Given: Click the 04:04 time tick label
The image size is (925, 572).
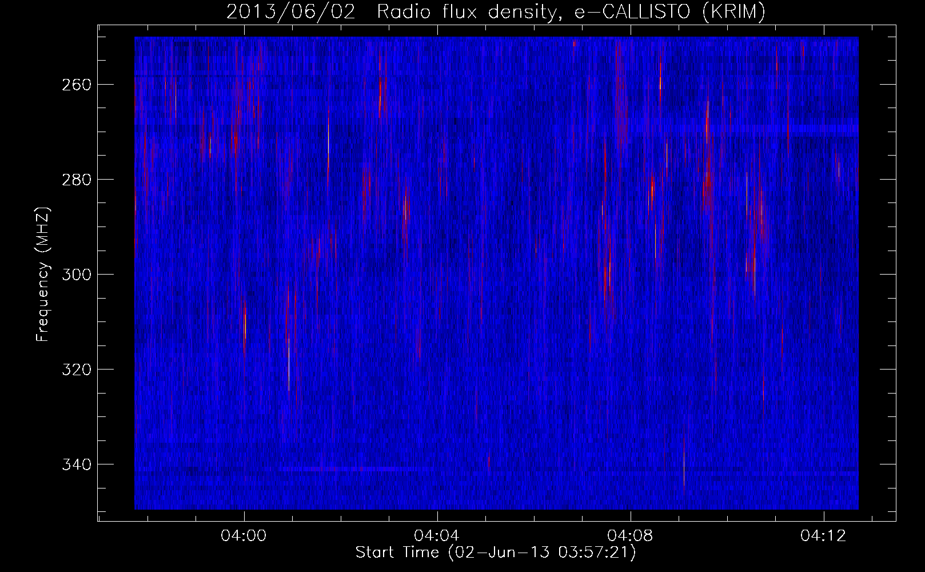Looking at the screenshot, I should click(437, 536).
